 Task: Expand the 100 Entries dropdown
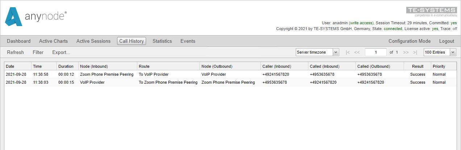pos(440,53)
